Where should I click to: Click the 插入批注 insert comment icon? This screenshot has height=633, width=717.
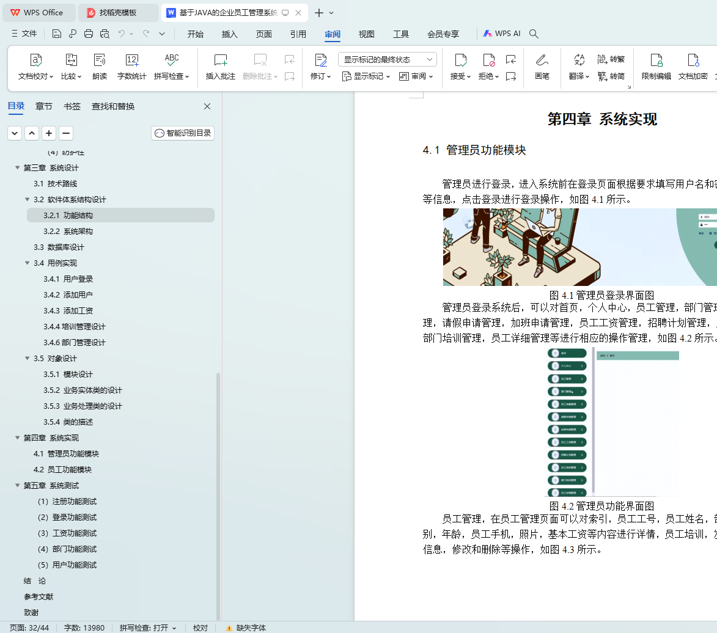(x=220, y=60)
